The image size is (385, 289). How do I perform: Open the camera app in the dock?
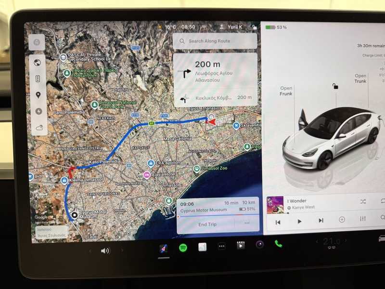[259, 244]
